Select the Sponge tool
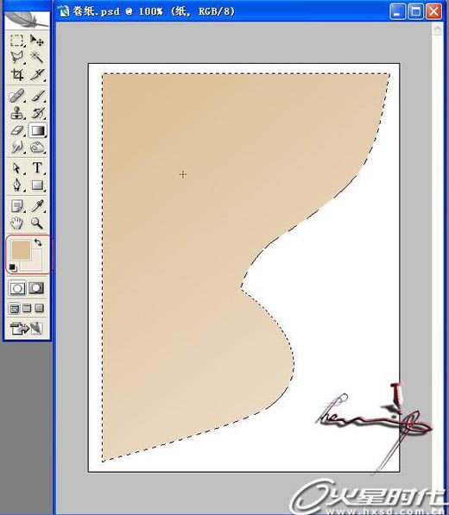Screen dimensions: 449x515 [37, 147]
